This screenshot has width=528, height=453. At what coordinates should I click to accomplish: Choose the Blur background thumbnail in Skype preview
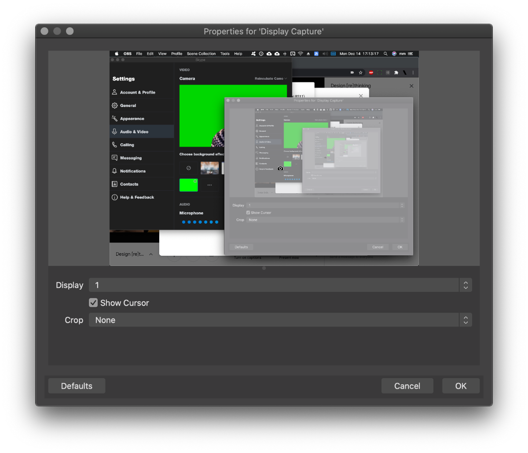pyautogui.click(x=209, y=168)
